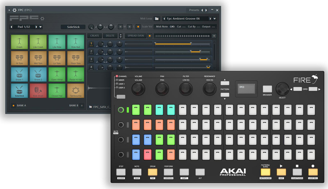This screenshot has width=328, height=189.
Task: Open sample folder for FPC_SdSt file
Action: point(91,107)
